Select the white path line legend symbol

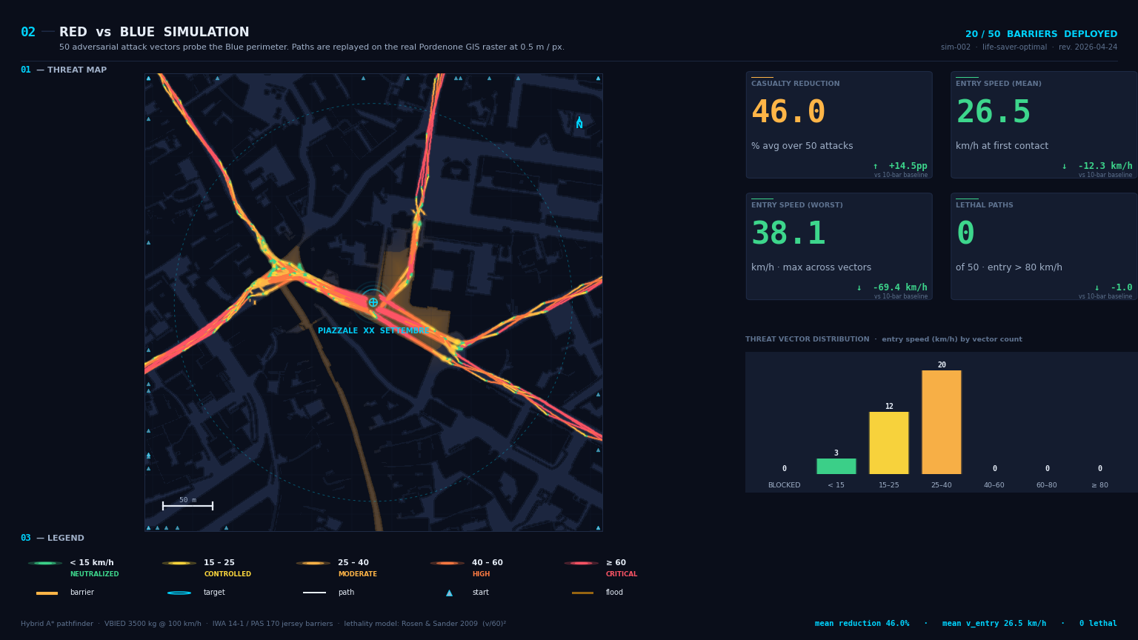point(314,593)
